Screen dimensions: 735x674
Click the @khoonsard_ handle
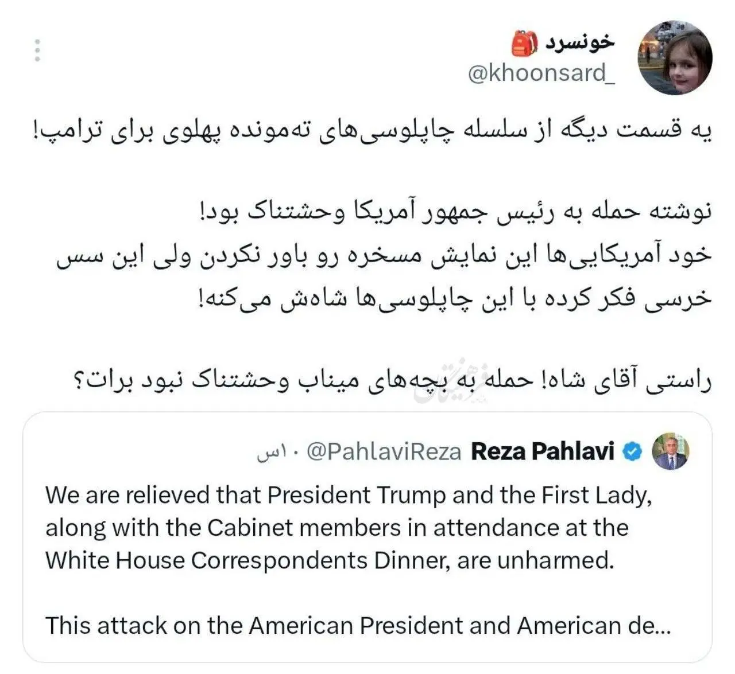[541, 73]
